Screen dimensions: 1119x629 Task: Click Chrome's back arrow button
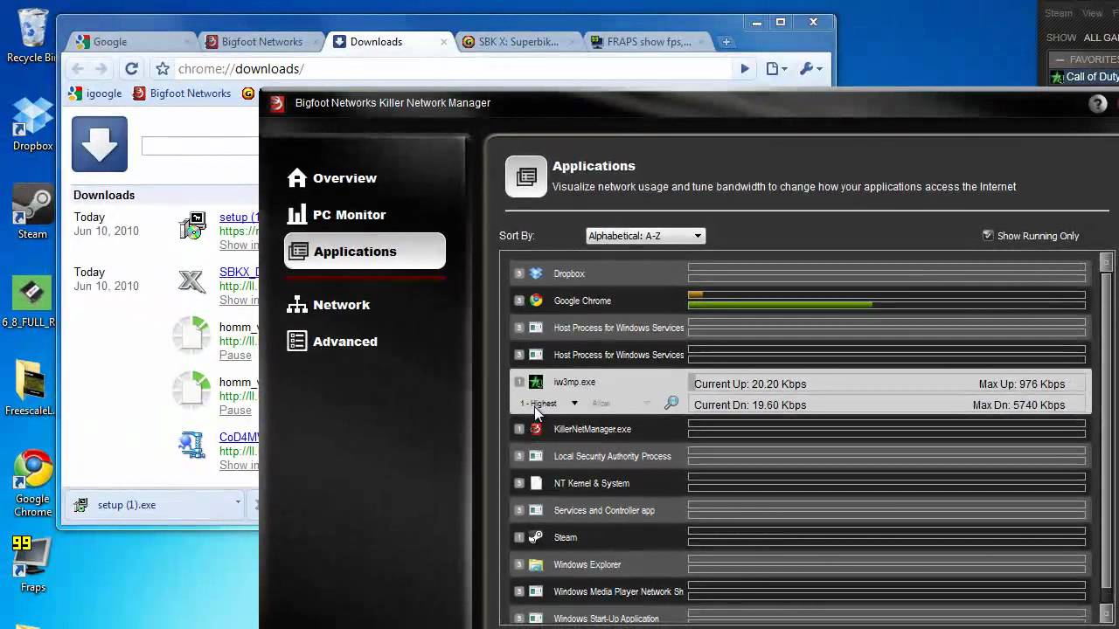[78, 69]
